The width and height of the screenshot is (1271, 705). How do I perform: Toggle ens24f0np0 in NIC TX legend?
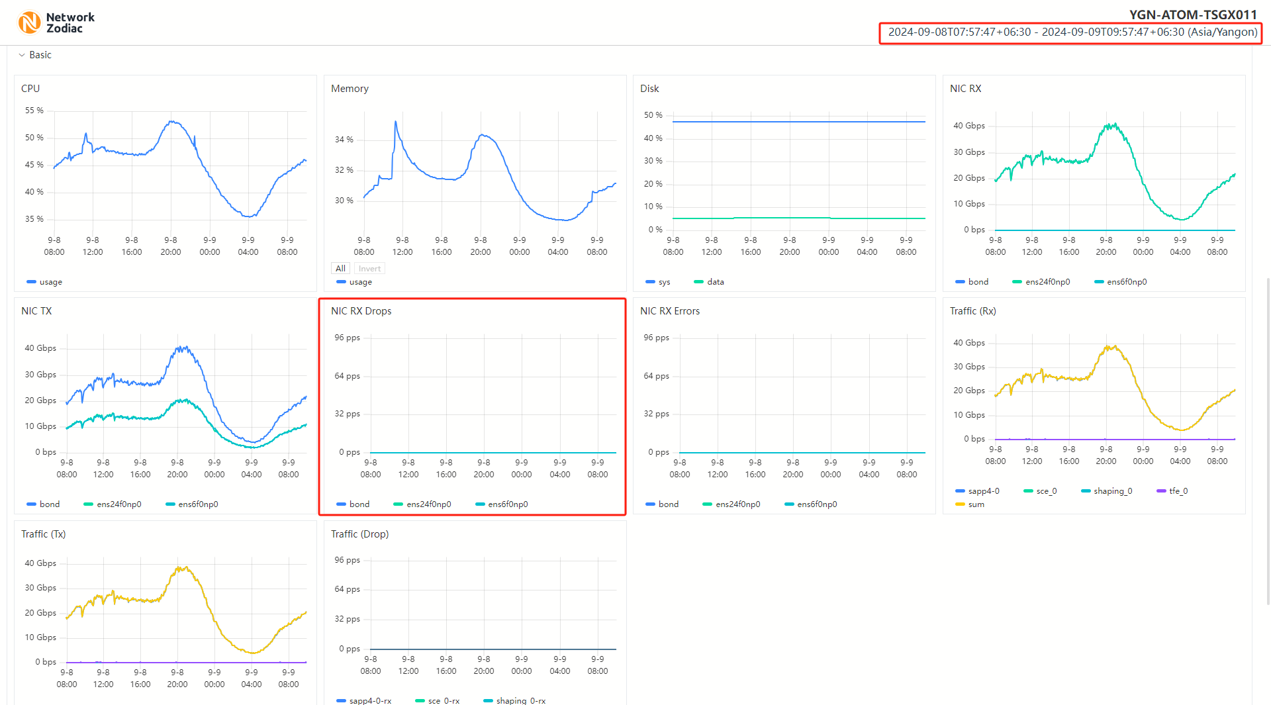coord(113,504)
